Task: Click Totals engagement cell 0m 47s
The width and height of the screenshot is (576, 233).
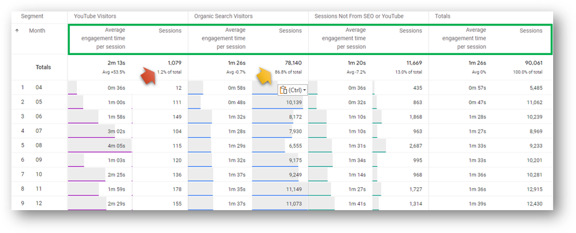Action: click(x=477, y=102)
